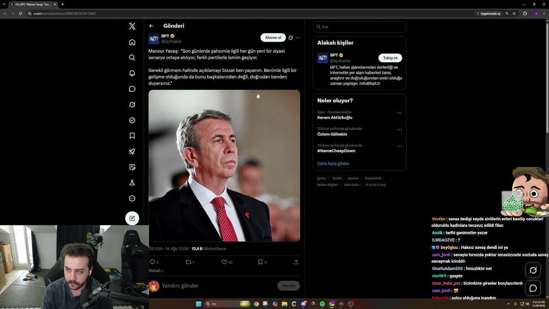Open the Gizlilik footer link

click(x=337, y=178)
